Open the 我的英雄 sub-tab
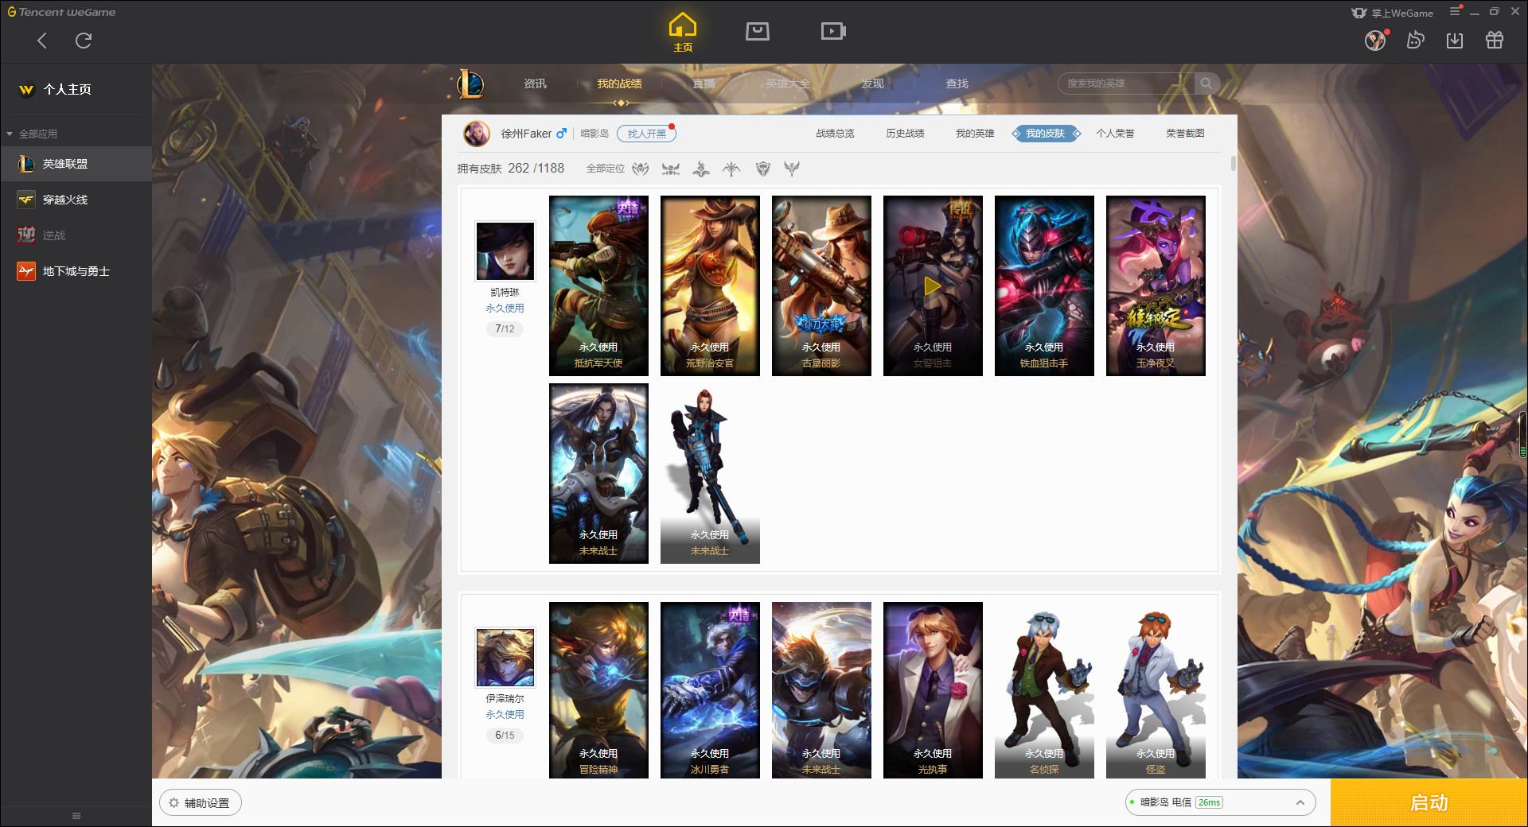The image size is (1528, 827). pos(975,134)
